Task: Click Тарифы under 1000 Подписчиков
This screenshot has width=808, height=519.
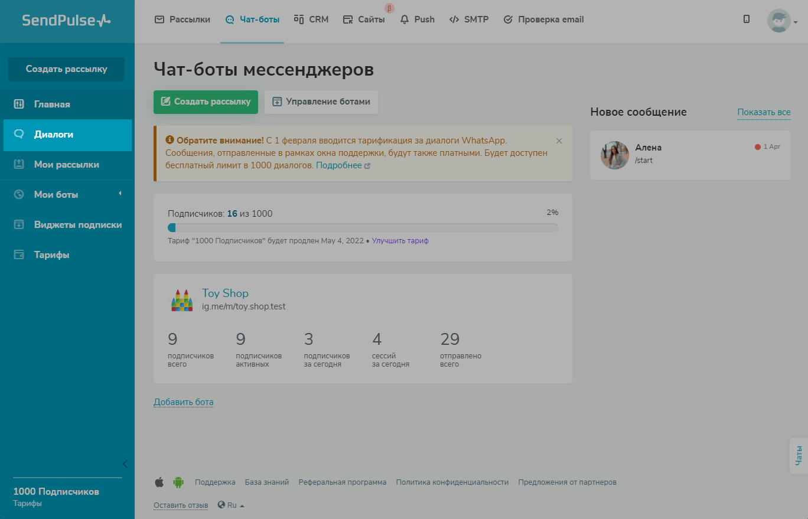Action: [28, 504]
